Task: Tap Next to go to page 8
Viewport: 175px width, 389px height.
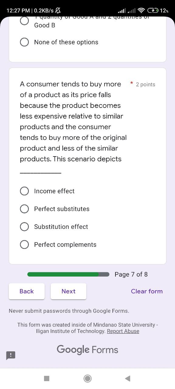Action: (x=68, y=291)
